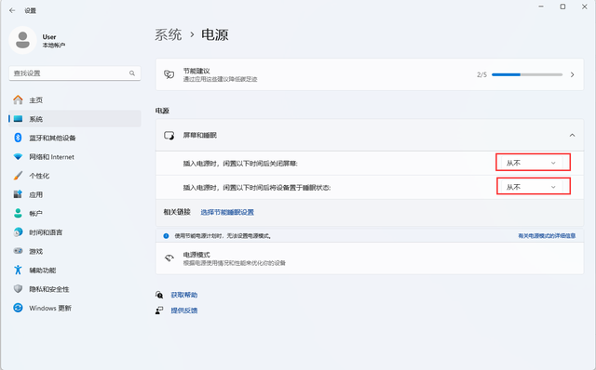
Task: Open the sleep timeout dropdown
Action: (x=533, y=187)
